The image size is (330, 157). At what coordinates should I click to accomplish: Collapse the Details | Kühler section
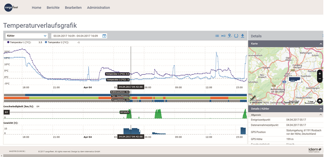[x=320, y=109]
